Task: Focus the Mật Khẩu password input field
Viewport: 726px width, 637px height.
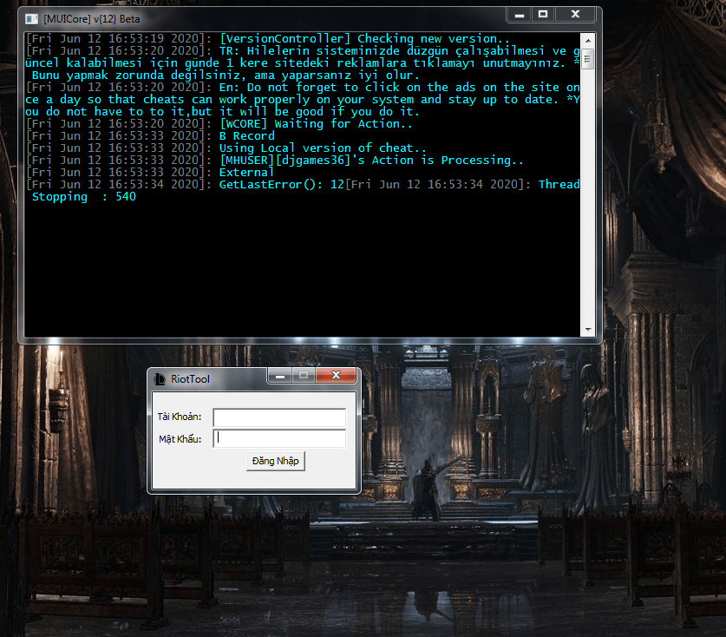Action: [279, 439]
